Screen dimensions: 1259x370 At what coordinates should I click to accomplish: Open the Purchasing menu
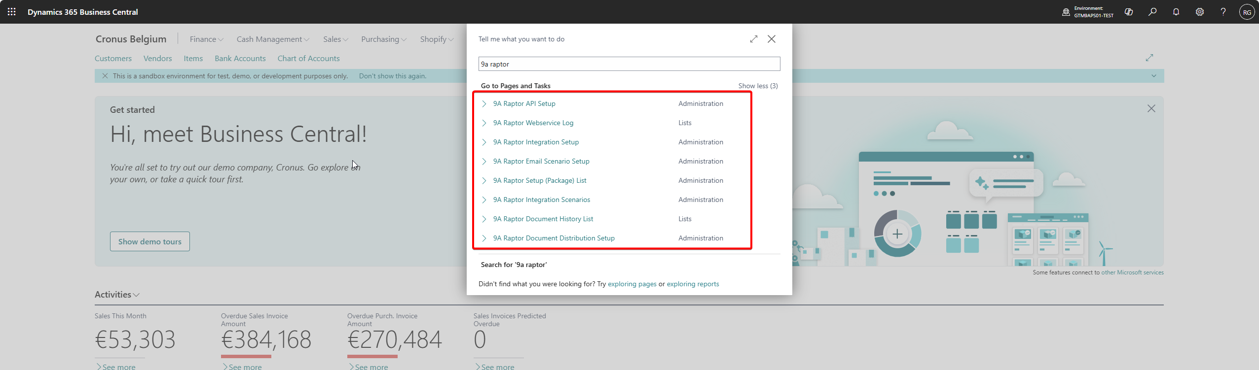point(383,39)
